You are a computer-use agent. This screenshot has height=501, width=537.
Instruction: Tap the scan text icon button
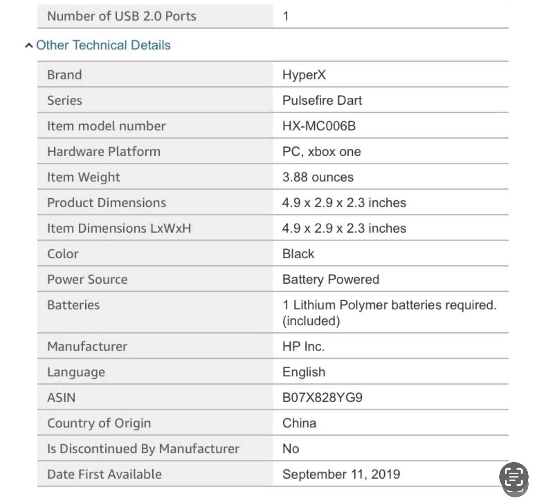(514, 477)
